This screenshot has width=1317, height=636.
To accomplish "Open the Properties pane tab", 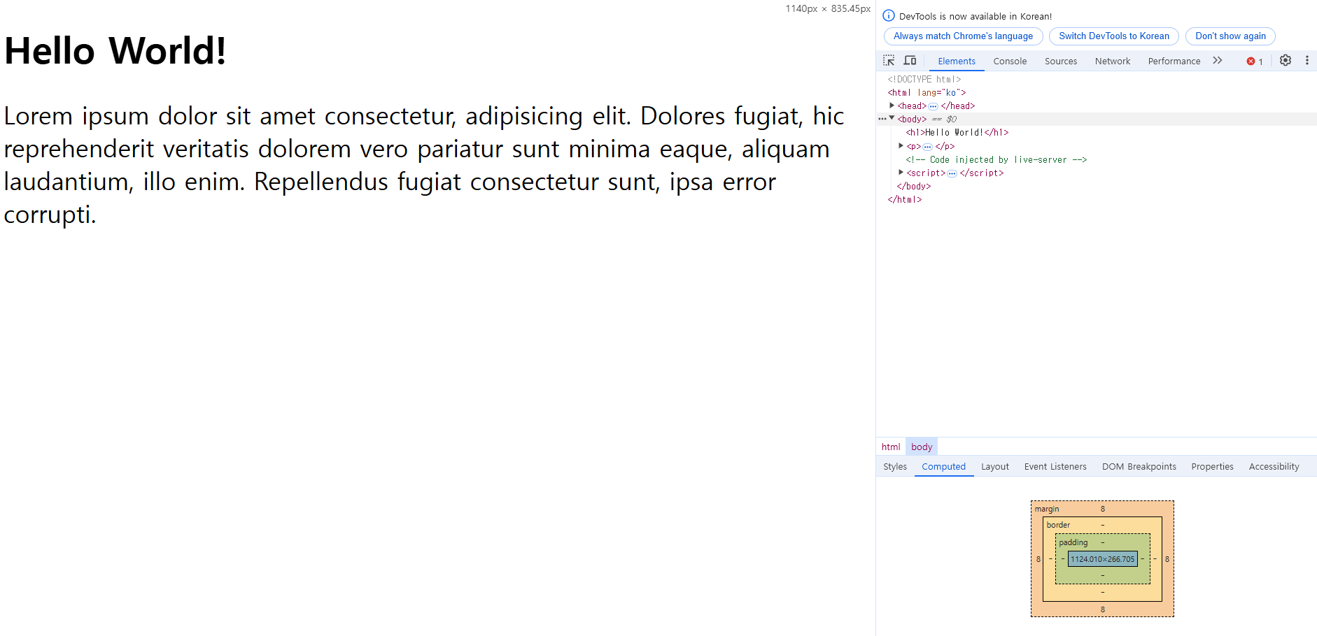I will coord(1213,467).
